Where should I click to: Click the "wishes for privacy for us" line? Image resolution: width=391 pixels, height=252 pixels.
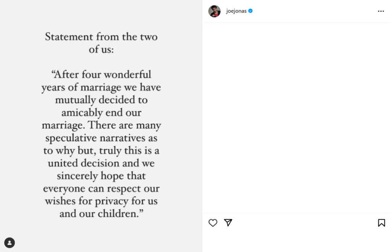click(x=101, y=201)
